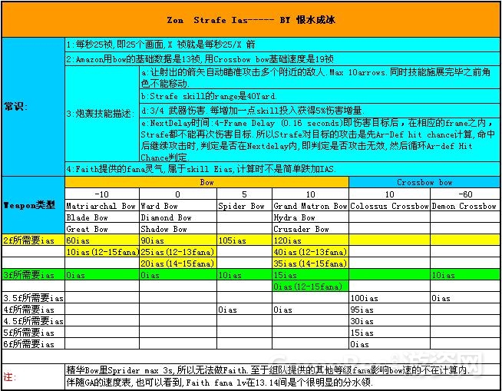Click the '30ias' cell
The width and height of the screenshot is (502, 391).
tap(390, 321)
